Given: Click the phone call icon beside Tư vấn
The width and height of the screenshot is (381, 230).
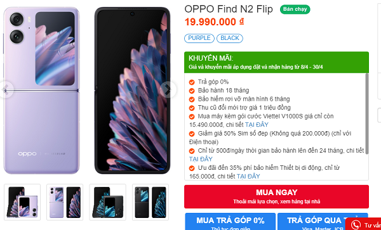Looking at the screenshot, I should (356, 225).
